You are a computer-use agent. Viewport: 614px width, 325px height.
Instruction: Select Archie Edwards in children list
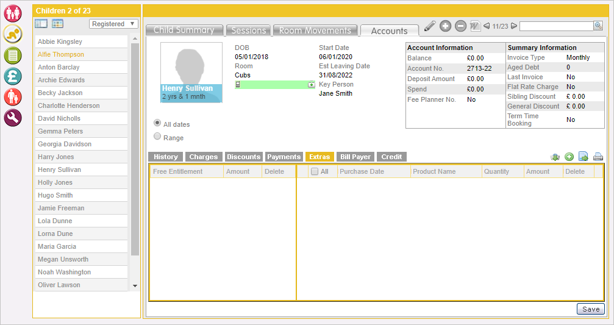[x=82, y=80]
